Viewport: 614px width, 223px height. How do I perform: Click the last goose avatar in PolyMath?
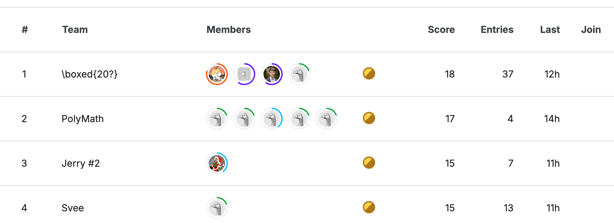[x=327, y=119]
